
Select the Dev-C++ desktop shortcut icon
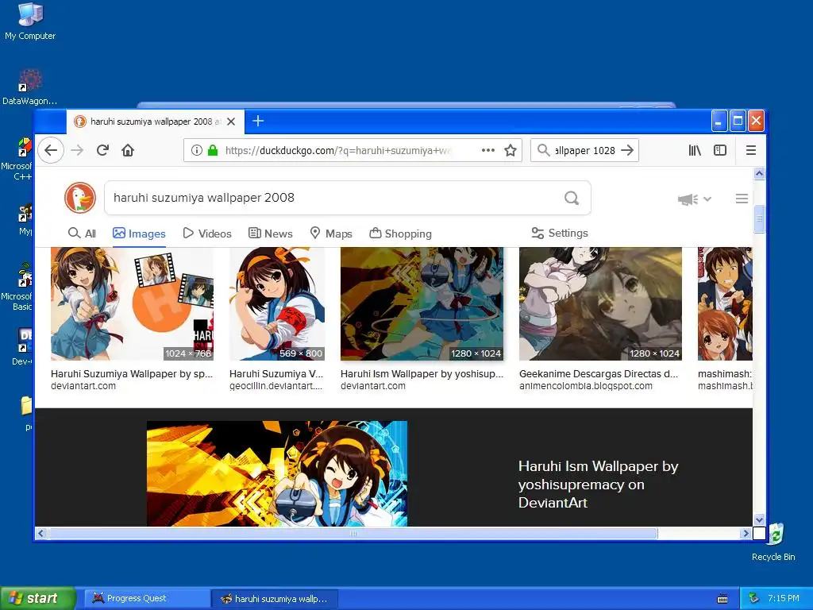(x=21, y=346)
